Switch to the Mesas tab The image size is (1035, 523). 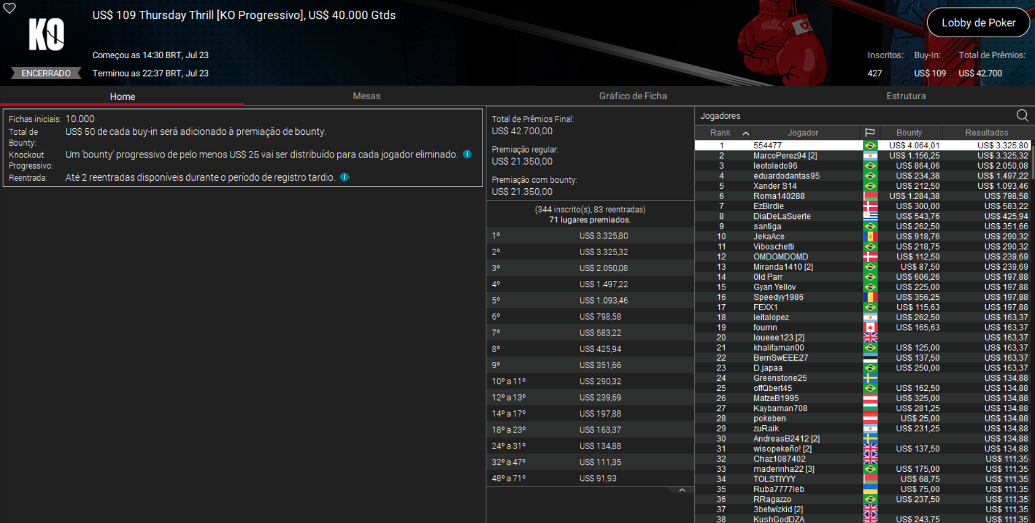click(367, 96)
